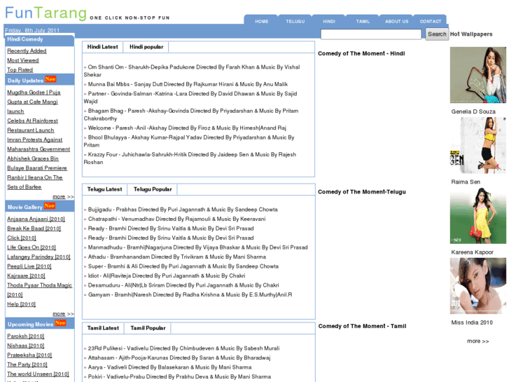
Task: Open Celebs At Rainforest Restaurant Launch link
Action: (32, 125)
